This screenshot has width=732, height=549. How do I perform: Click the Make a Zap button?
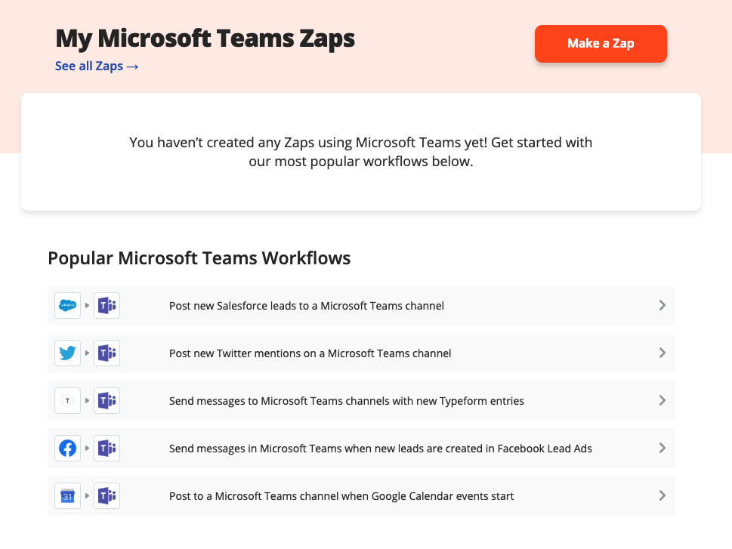click(601, 43)
